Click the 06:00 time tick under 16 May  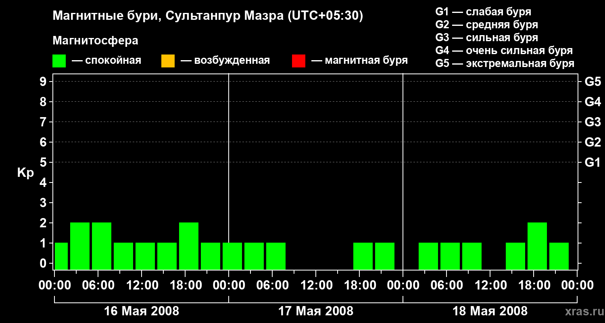pos(98,285)
